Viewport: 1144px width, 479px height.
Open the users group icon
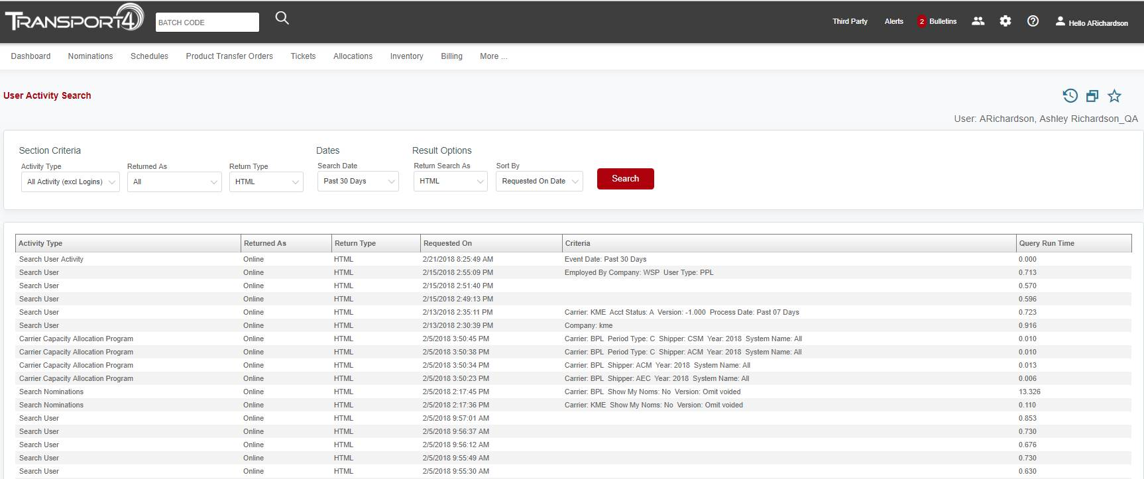pyautogui.click(x=978, y=21)
